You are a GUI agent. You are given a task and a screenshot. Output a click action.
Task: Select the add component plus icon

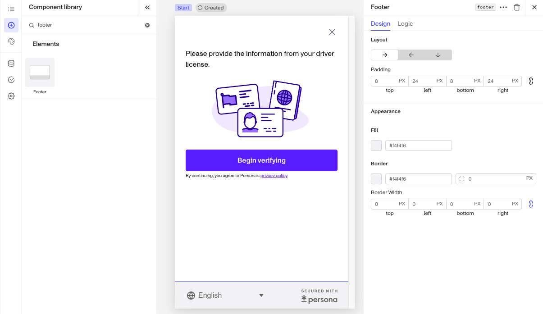coord(11,25)
